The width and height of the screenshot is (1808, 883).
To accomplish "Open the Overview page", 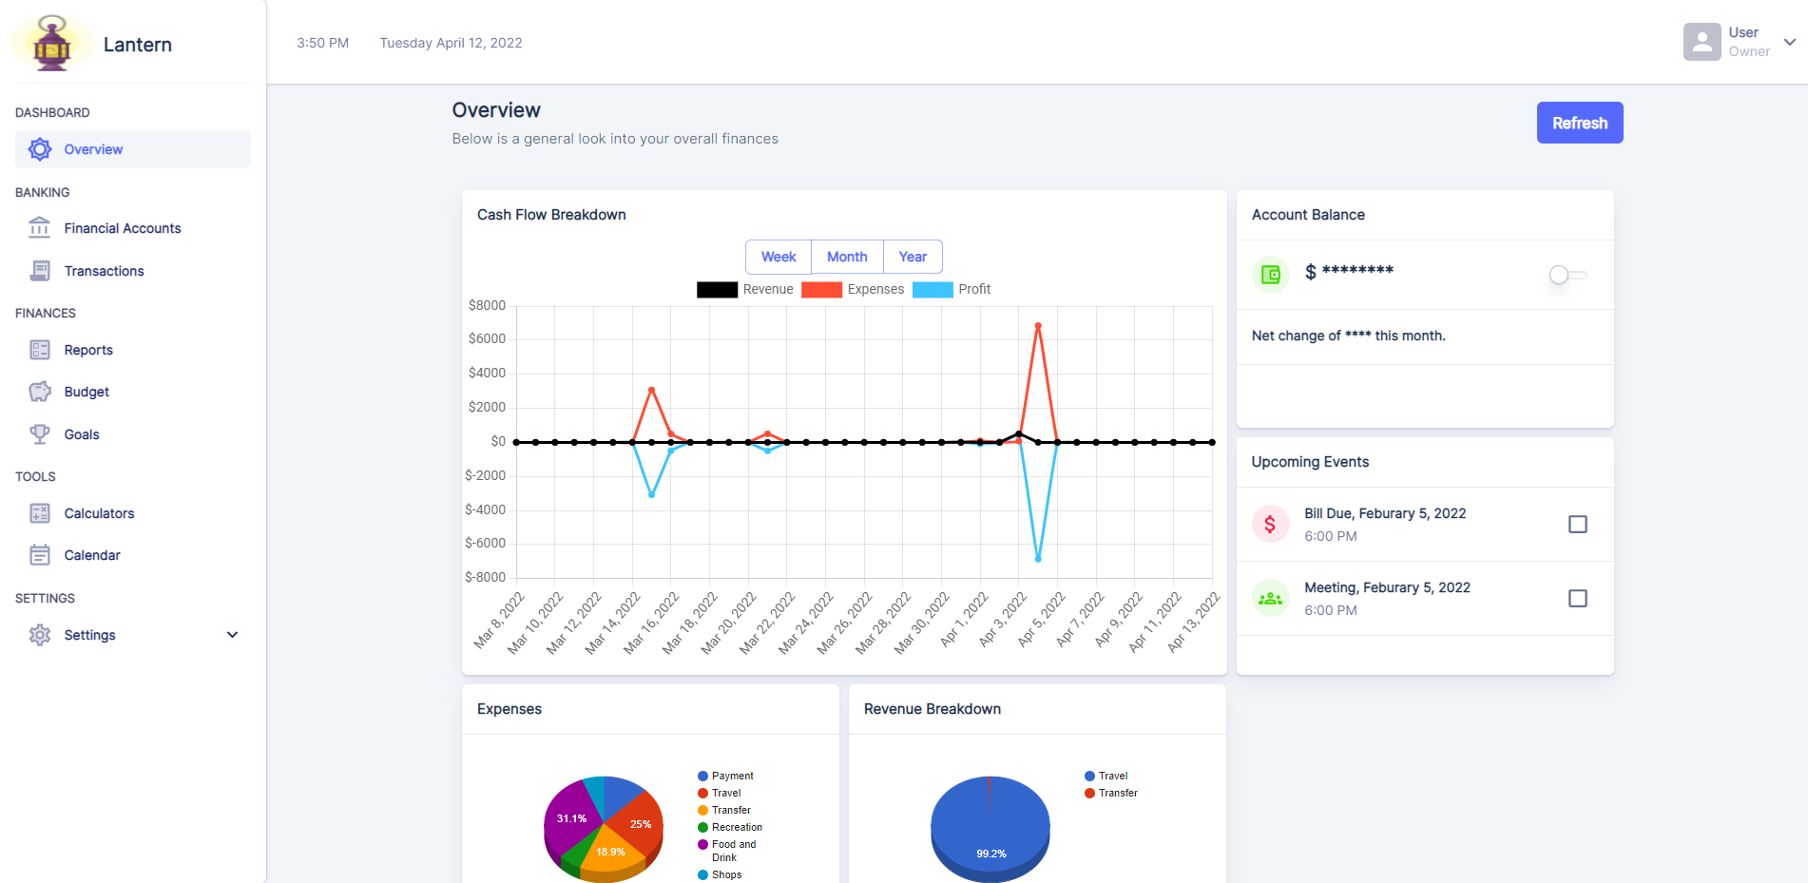I will pos(133,149).
